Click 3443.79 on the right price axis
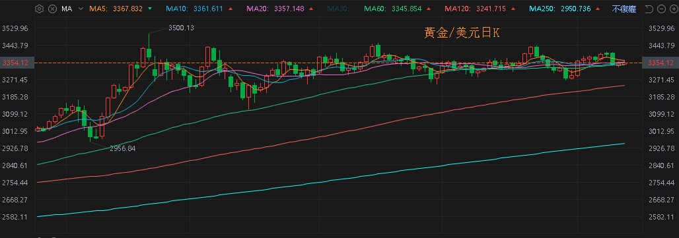This screenshot has height=238, width=679. click(x=661, y=45)
